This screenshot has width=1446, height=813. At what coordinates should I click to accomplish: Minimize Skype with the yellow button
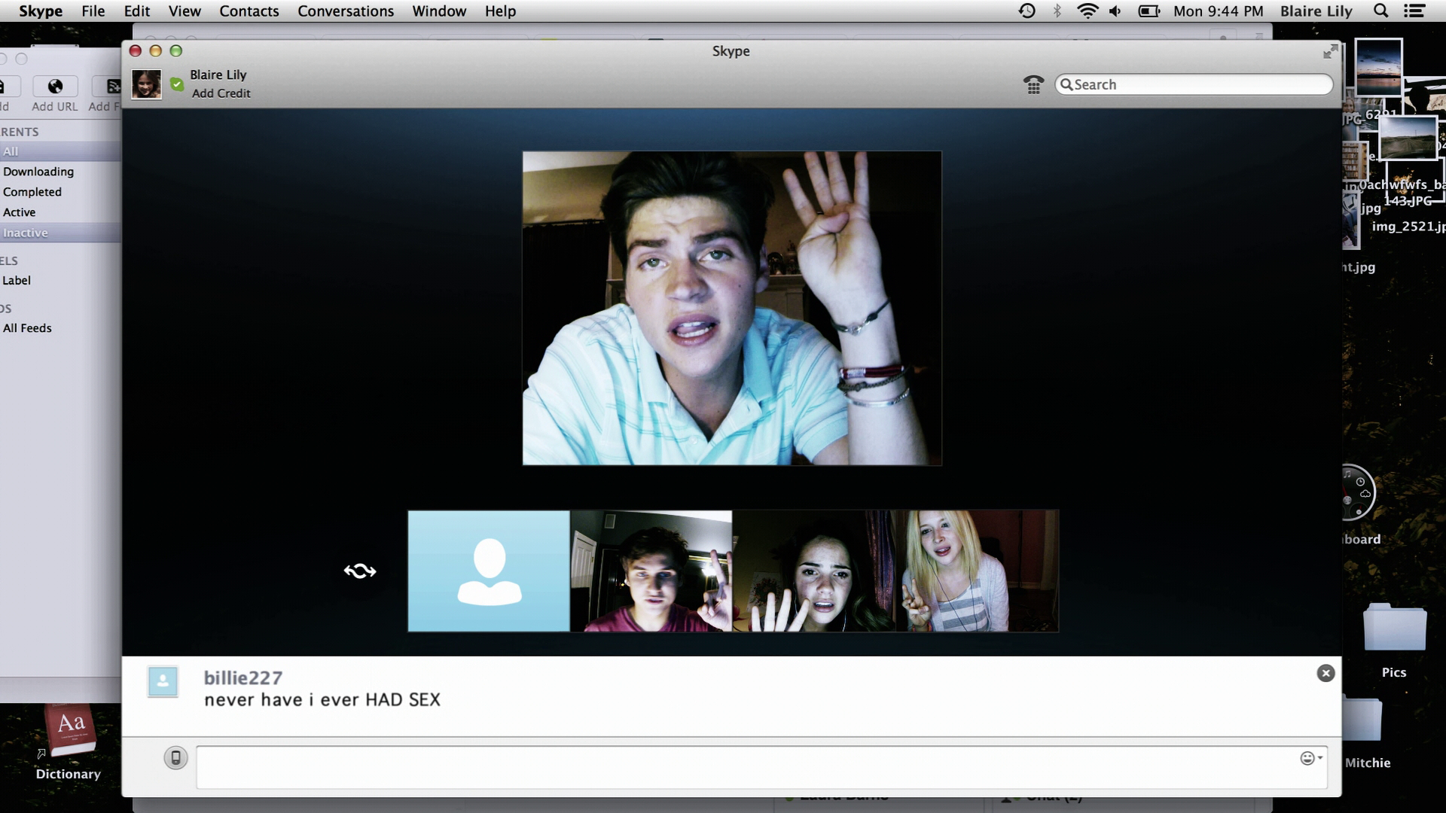[156, 50]
